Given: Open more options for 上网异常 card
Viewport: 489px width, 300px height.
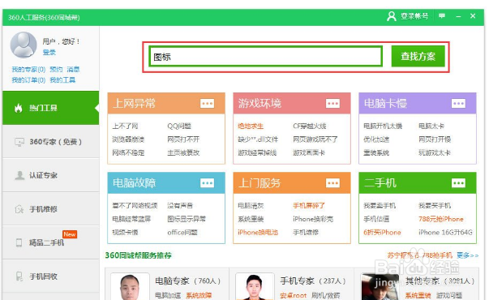Looking at the screenshot, I should (x=207, y=103).
